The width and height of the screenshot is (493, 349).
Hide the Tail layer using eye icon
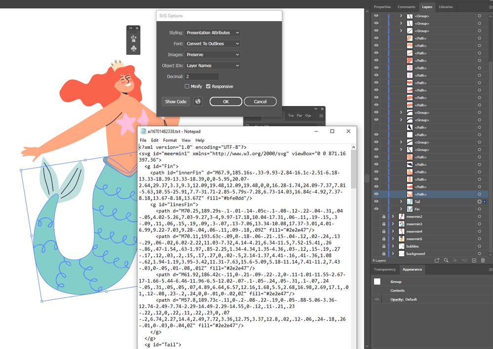click(x=377, y=202)
